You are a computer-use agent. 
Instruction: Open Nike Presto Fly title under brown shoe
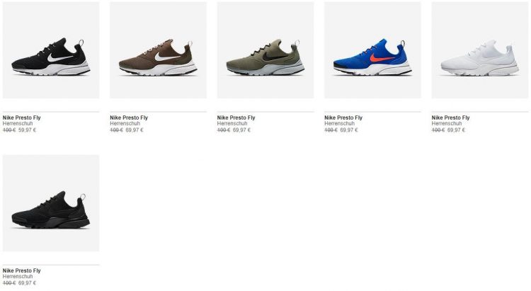(129, 118)
